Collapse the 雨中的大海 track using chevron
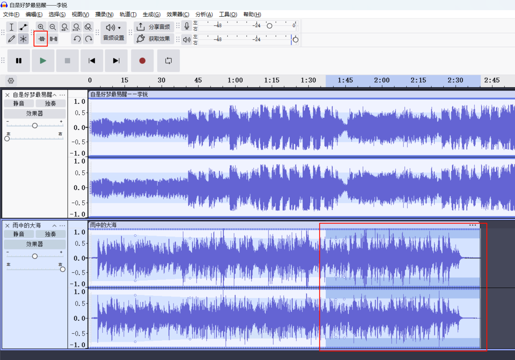515x360 pixels. point(54,226)
